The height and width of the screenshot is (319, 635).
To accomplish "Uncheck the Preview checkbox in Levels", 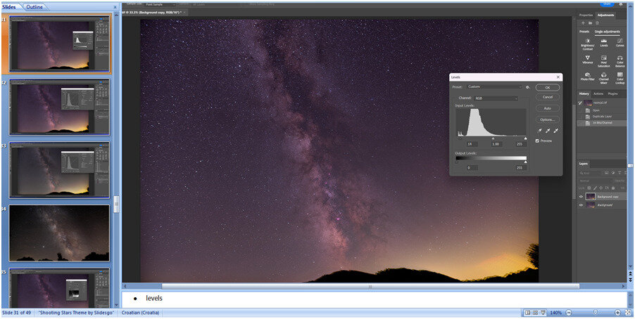I will (538, 141).
